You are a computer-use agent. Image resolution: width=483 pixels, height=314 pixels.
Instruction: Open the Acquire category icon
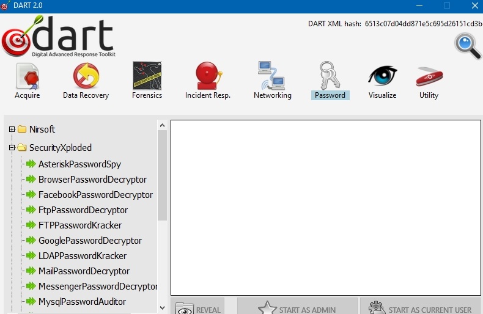pyautogui.click(x=28, y=76)
